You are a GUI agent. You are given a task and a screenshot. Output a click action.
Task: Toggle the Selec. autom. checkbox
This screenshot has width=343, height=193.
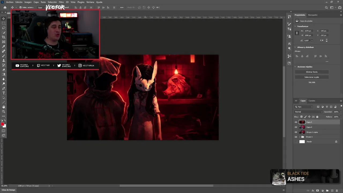21,8
